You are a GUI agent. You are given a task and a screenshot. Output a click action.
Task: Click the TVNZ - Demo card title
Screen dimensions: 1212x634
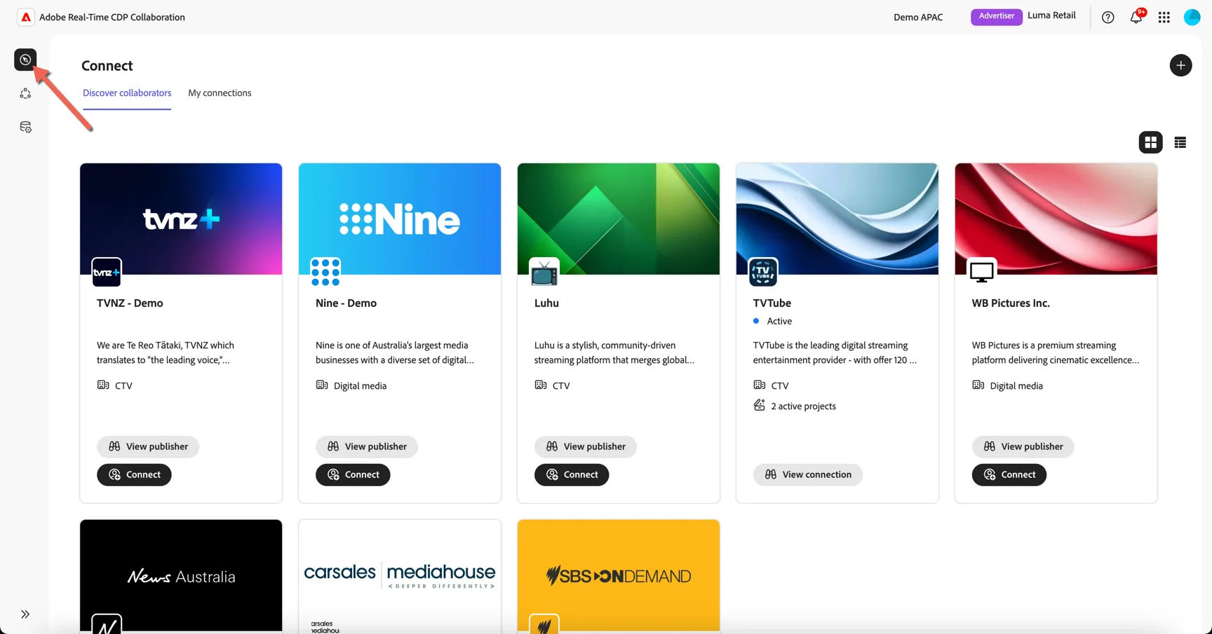(x=130, y=303)
